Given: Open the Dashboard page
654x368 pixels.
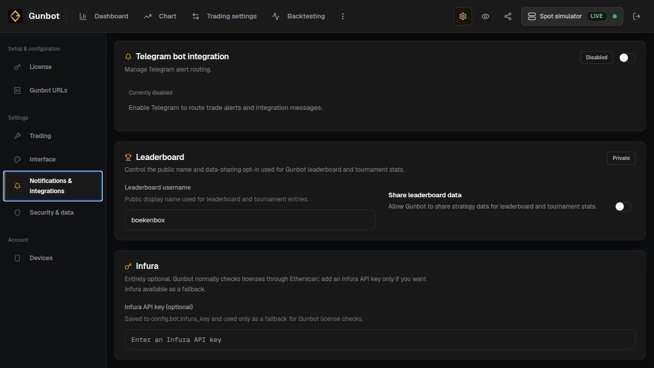Looking at the screenshot, I should 104,16.
